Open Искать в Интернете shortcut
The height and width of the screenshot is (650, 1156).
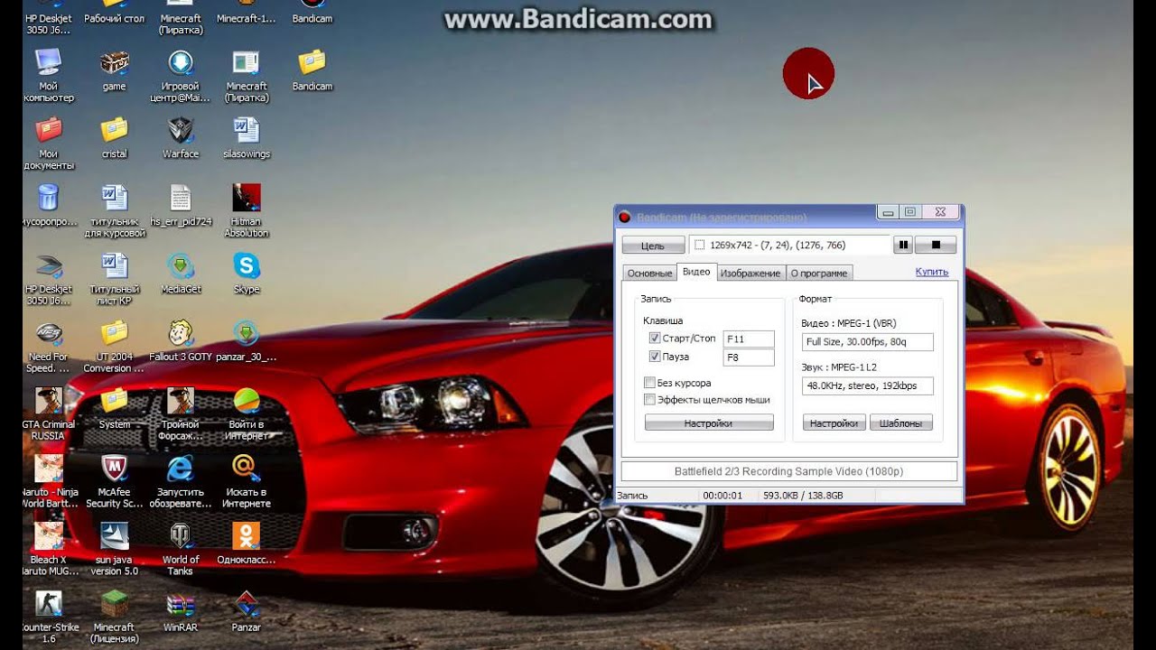coord(247,481)
